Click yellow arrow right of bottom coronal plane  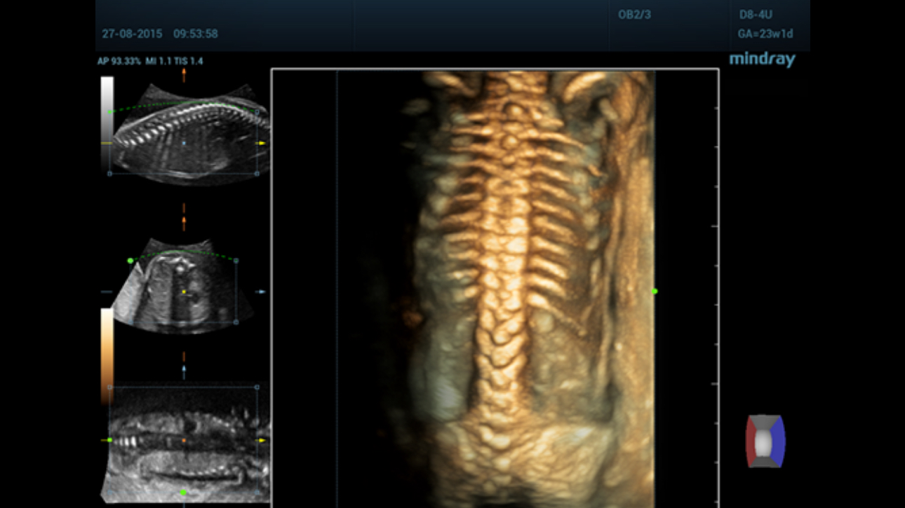pos(262,440)
